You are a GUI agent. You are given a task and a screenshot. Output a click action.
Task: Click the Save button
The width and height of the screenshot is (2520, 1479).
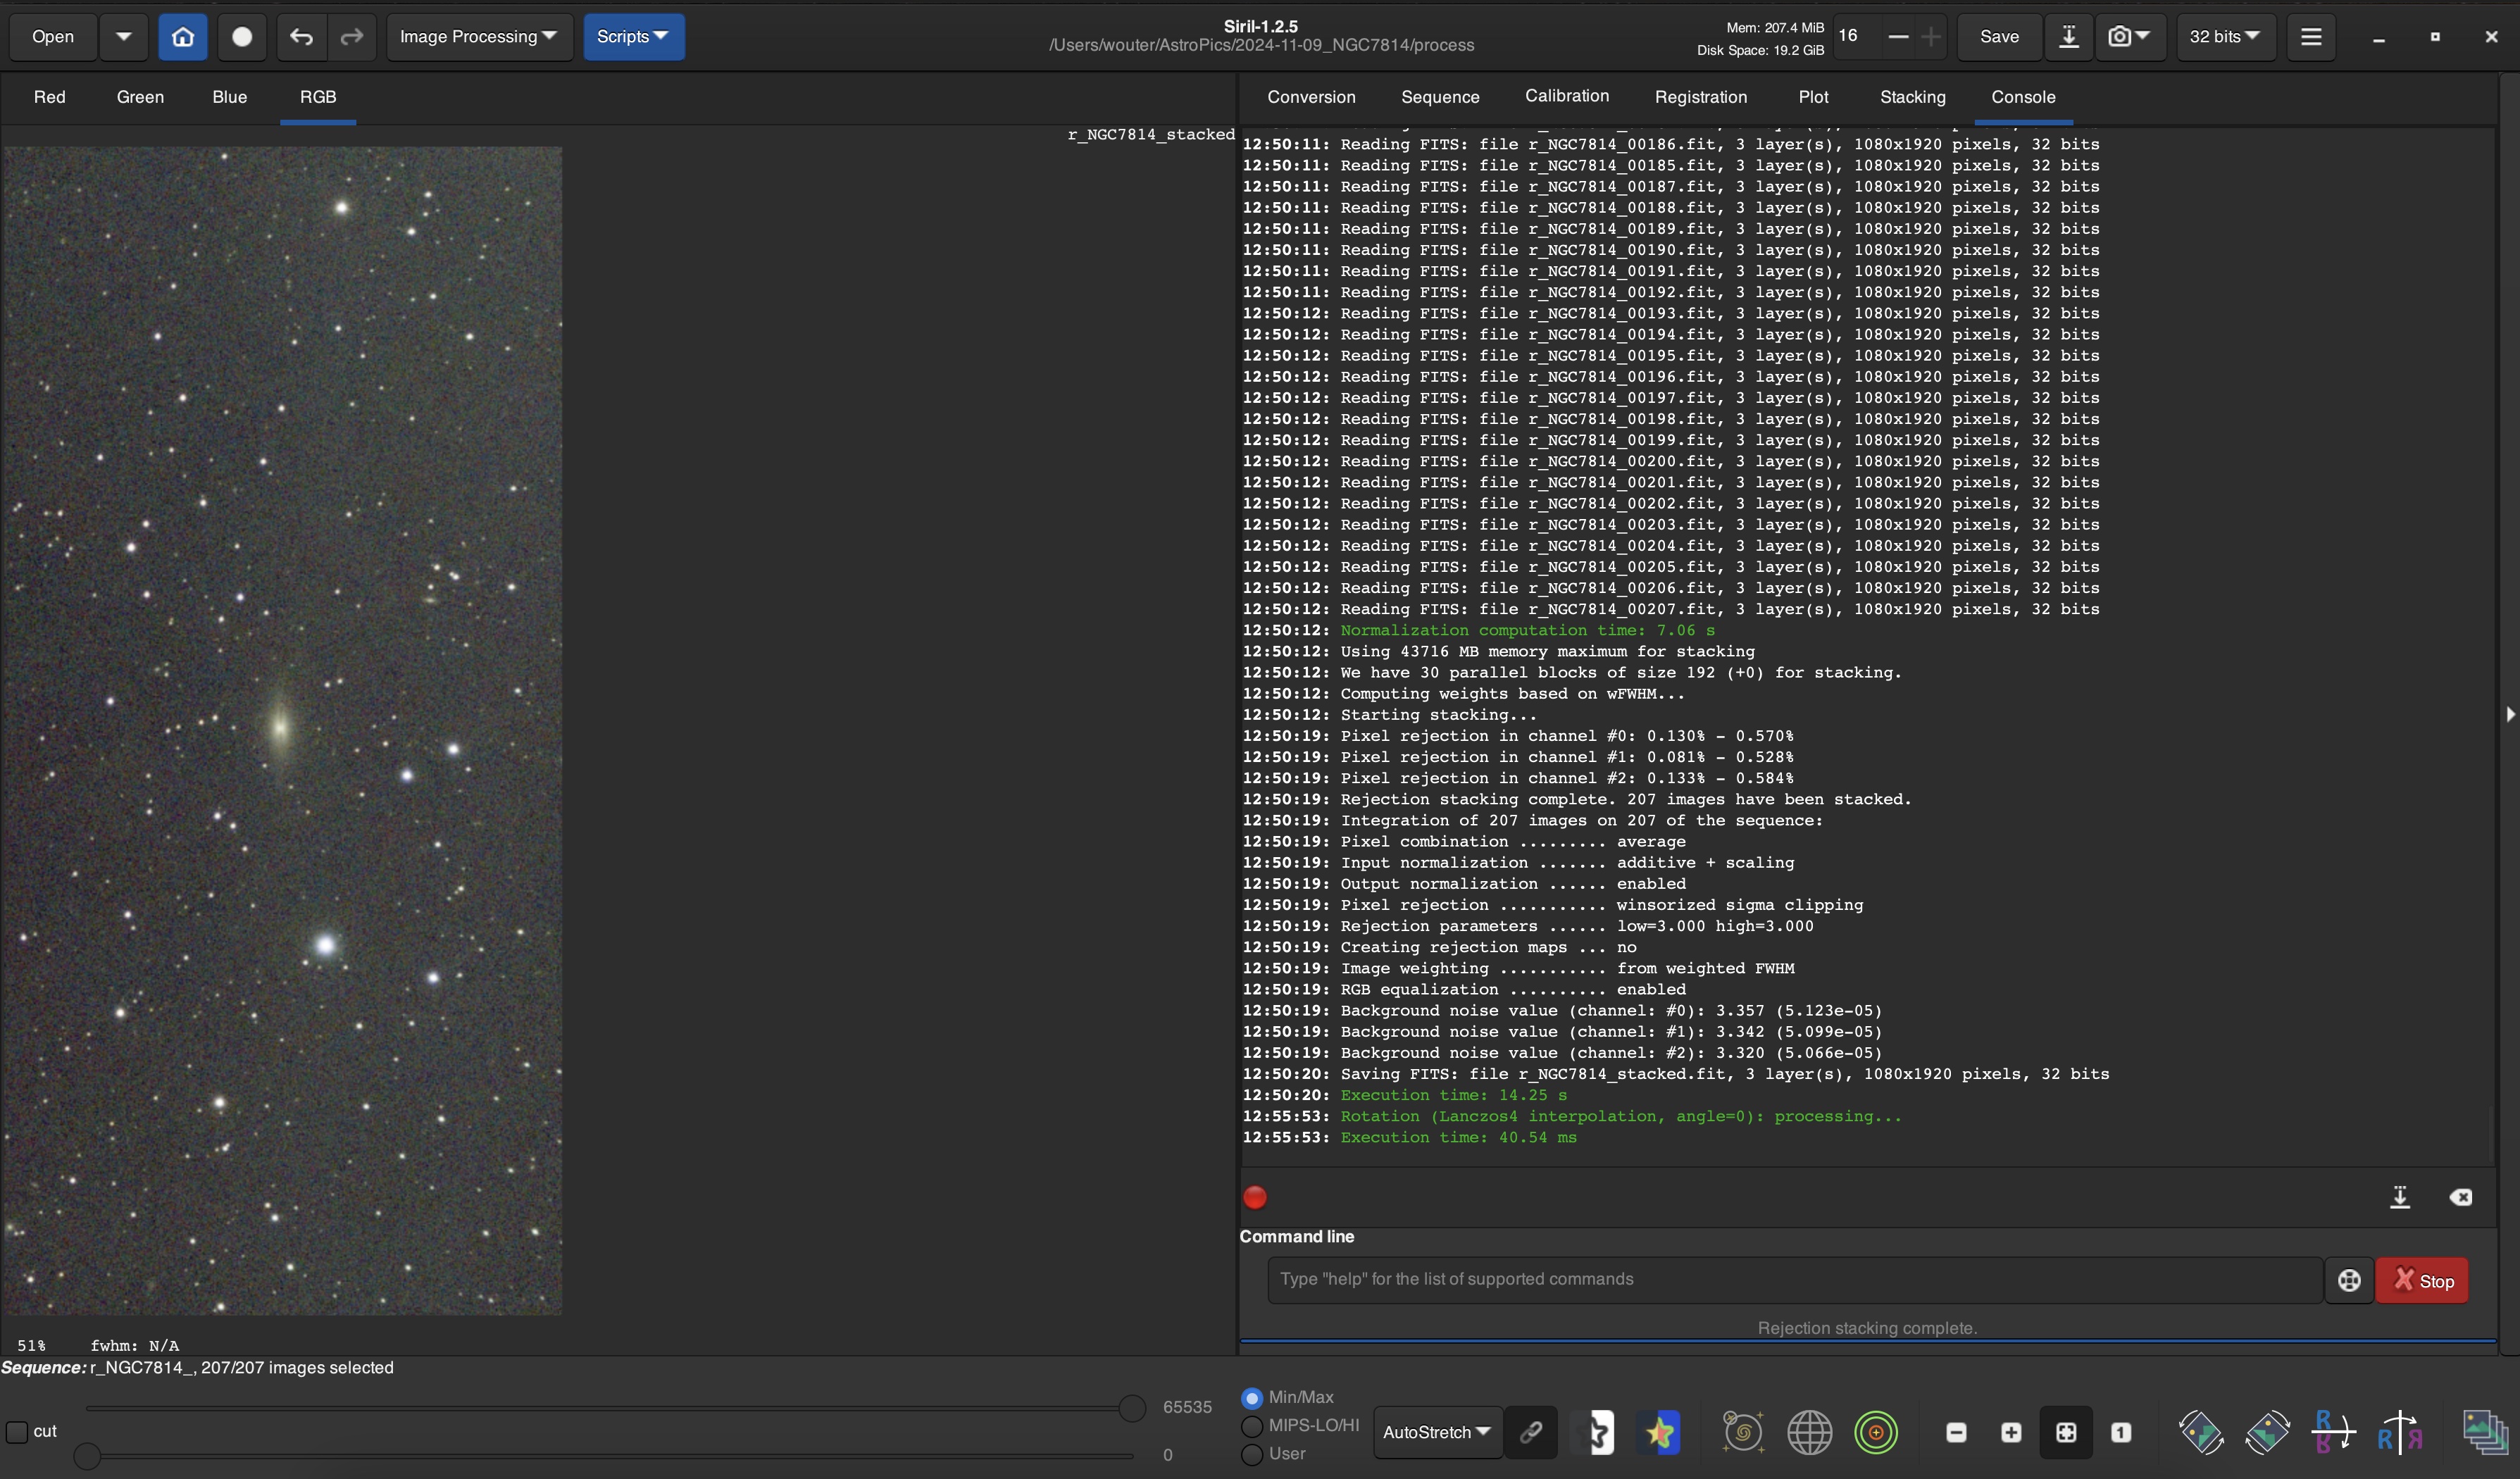[1999, 37]
